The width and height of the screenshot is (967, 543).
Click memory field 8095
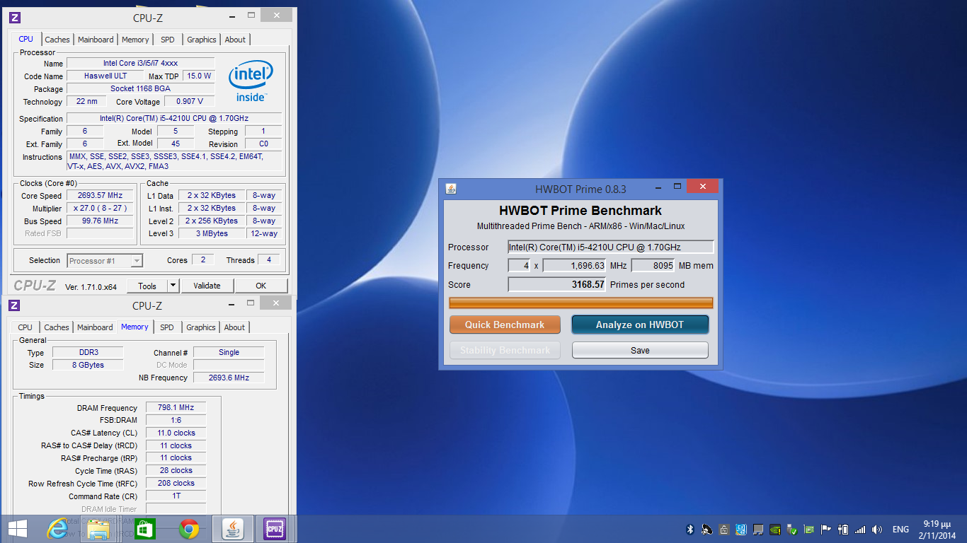(x=653, y=265)
